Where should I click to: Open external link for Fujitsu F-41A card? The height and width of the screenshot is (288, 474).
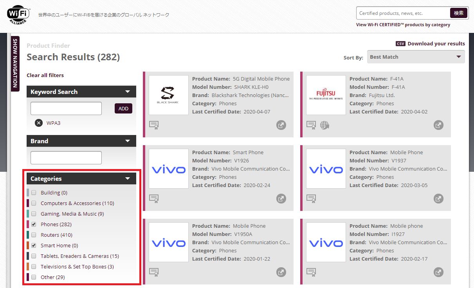point(438,125)
